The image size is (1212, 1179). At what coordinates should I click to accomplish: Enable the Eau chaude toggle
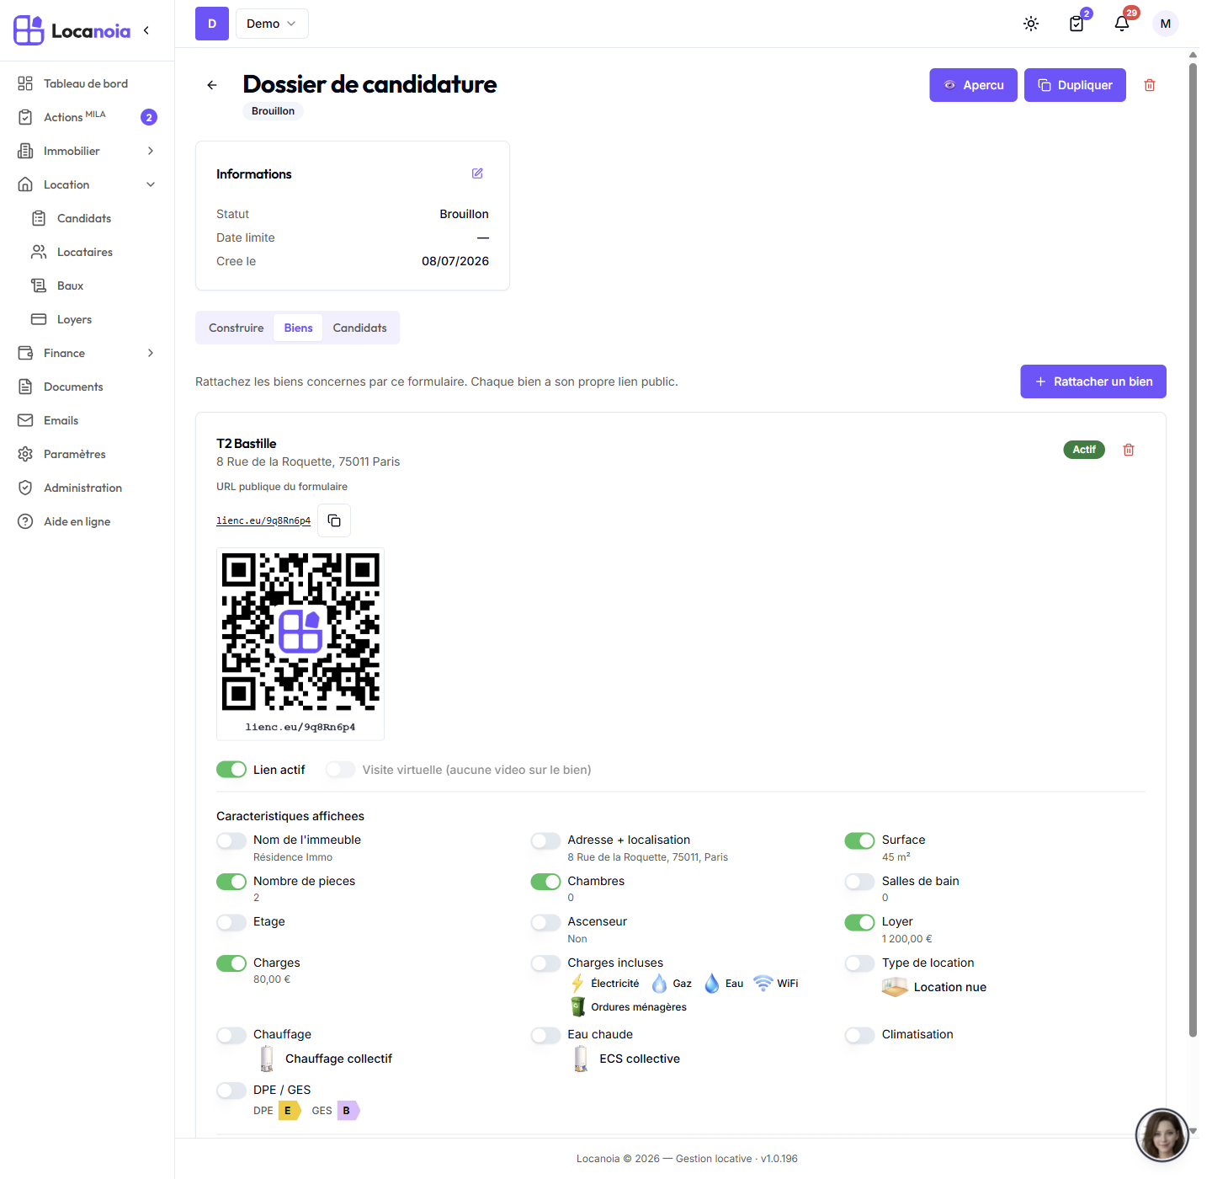545,1035
